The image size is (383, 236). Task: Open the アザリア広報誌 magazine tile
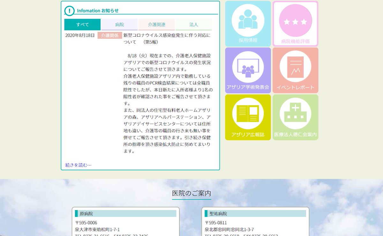pos(248,117)
